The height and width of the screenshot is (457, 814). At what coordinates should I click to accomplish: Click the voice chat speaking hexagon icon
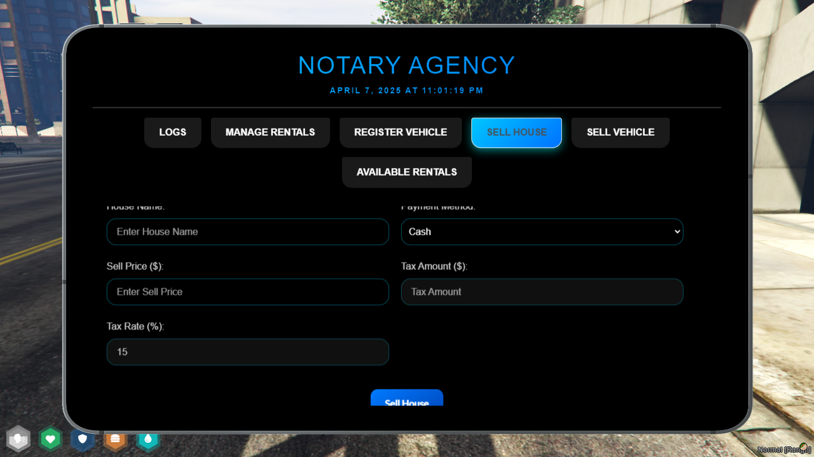pyautogui.click(x=18, y=440)
